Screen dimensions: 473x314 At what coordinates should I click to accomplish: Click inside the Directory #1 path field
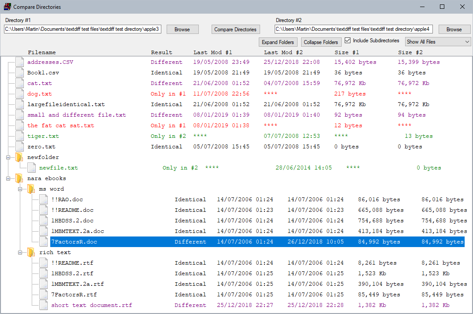[x=82, y=28]
